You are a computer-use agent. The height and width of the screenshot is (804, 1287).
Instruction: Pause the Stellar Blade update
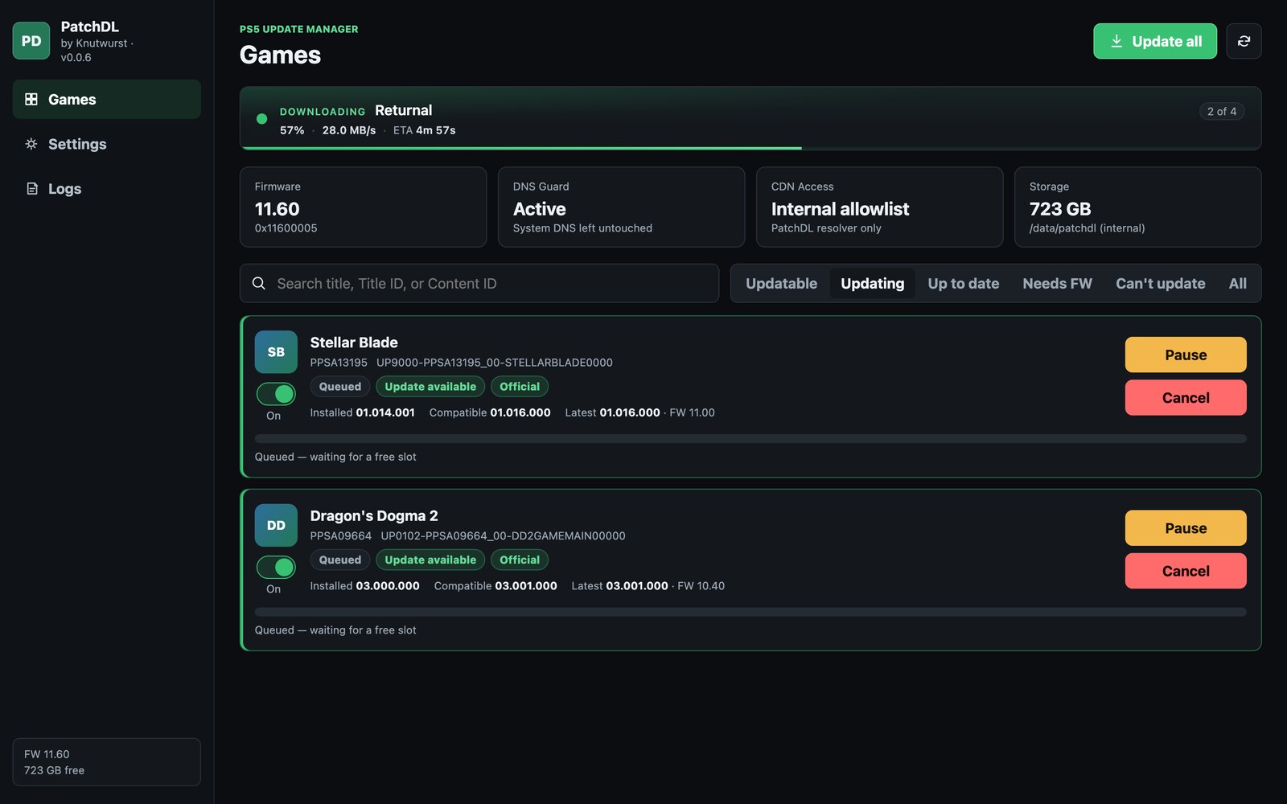tap(1186, 355)
